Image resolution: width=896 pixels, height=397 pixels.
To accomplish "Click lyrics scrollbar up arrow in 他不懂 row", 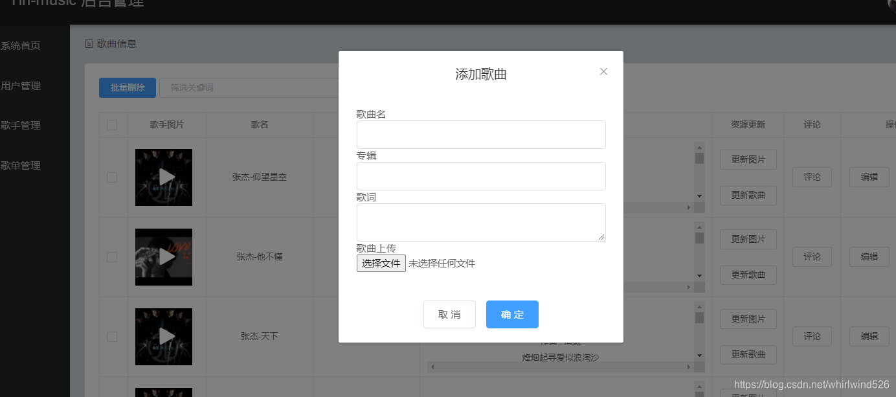I will tap(699, 227).
